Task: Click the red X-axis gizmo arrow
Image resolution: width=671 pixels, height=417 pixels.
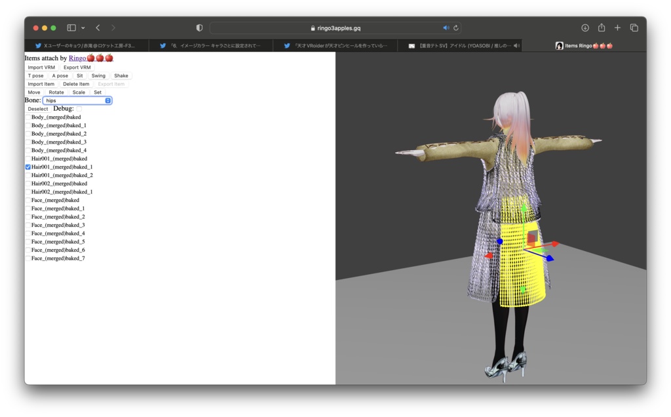Action: [x=554, y=244]
